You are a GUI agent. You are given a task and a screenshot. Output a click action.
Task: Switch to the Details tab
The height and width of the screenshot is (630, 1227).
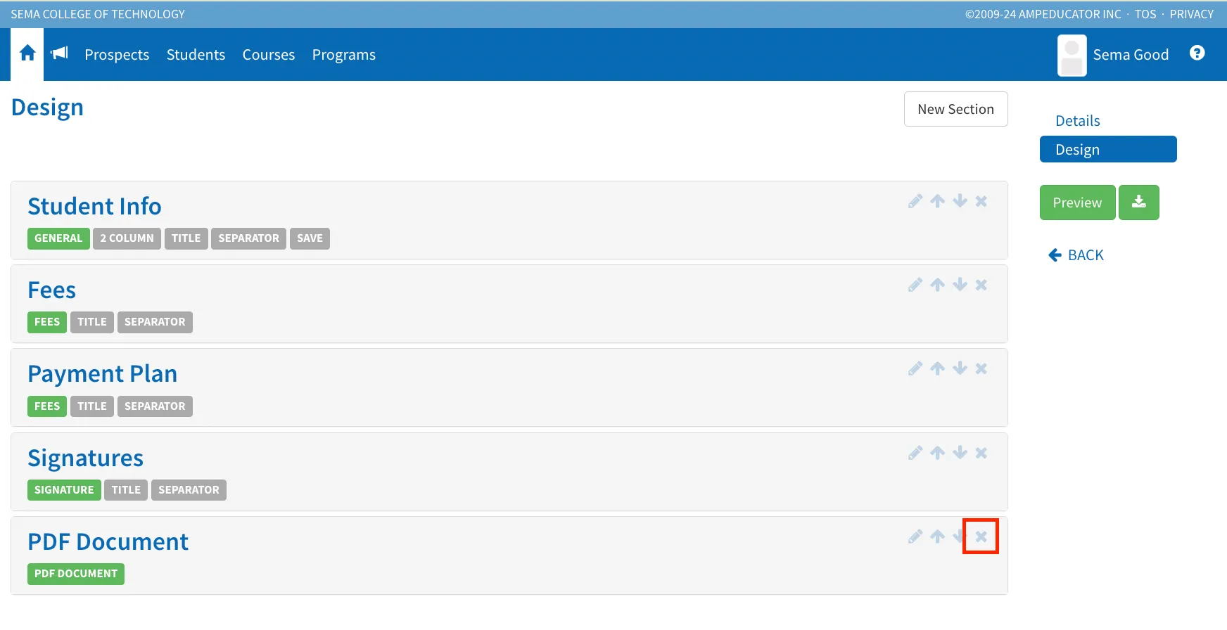(x=1078, y=121)
